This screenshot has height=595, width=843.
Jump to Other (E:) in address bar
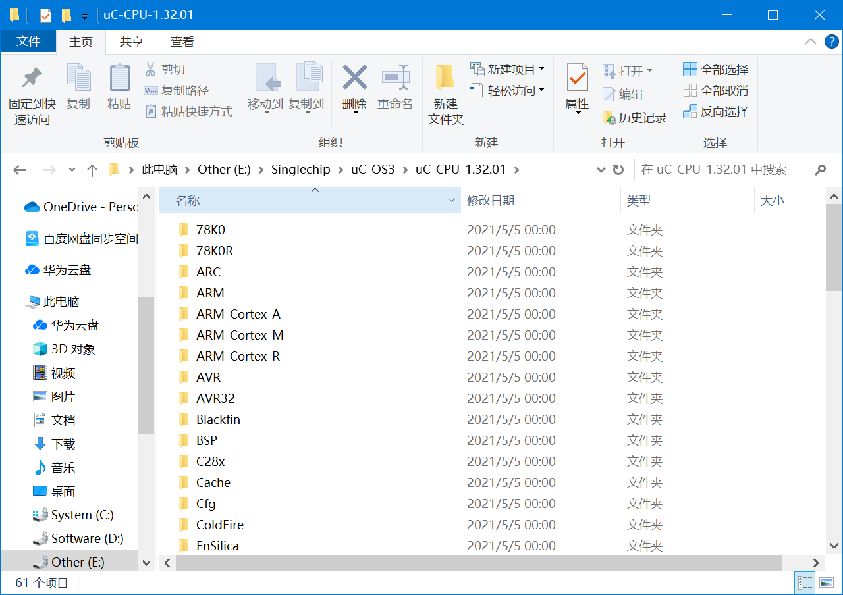224,170
